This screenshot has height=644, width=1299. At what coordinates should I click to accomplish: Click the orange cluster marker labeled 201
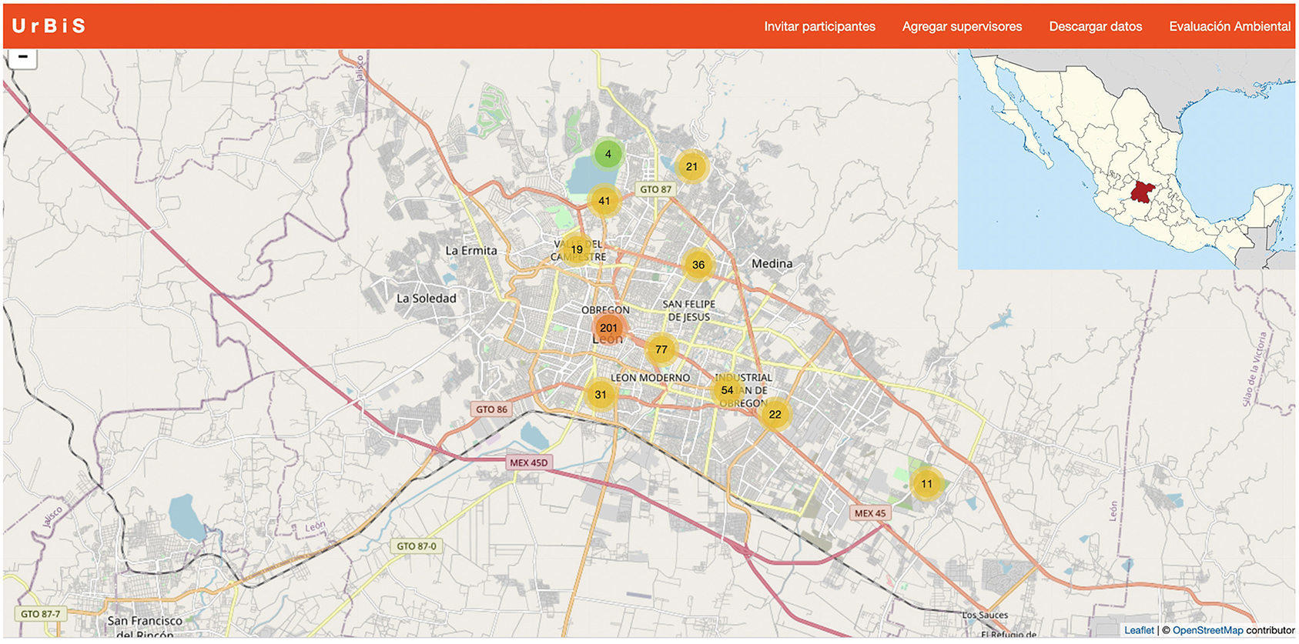[609, 328]
